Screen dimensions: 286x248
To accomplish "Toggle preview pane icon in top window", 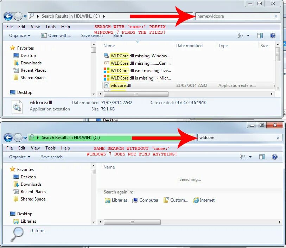I will coord(260,36).
